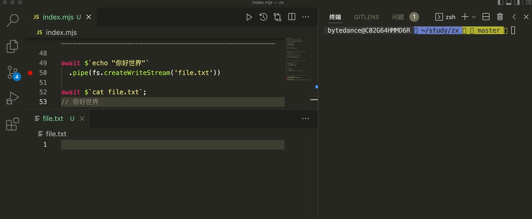The image size is (532, 219).
Task: Click the macOS red close window button
Action: click(5, 2)
